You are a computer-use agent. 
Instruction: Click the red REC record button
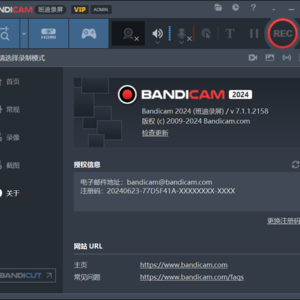point(283,34)
